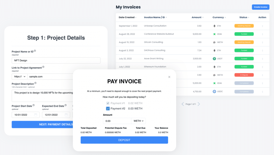Click the Amount input field showing 0.03
Image resolution: width=274 pixels, height=155 pixels.
tap(117, 121)
